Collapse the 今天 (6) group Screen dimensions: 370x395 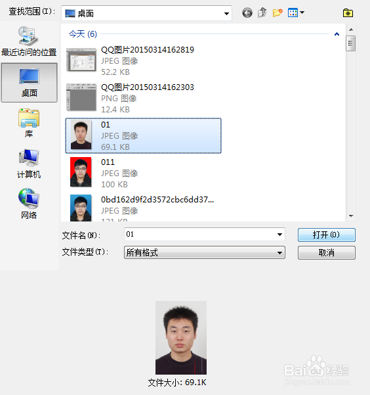tap(337, 34)
